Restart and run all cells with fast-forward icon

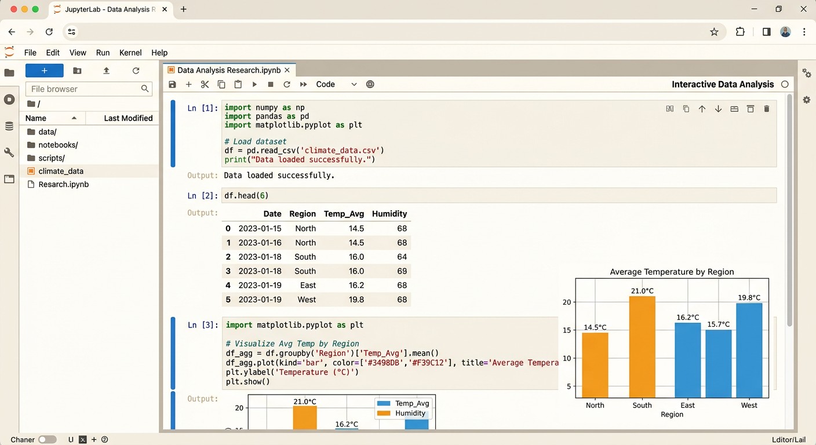tap(303, 85)
